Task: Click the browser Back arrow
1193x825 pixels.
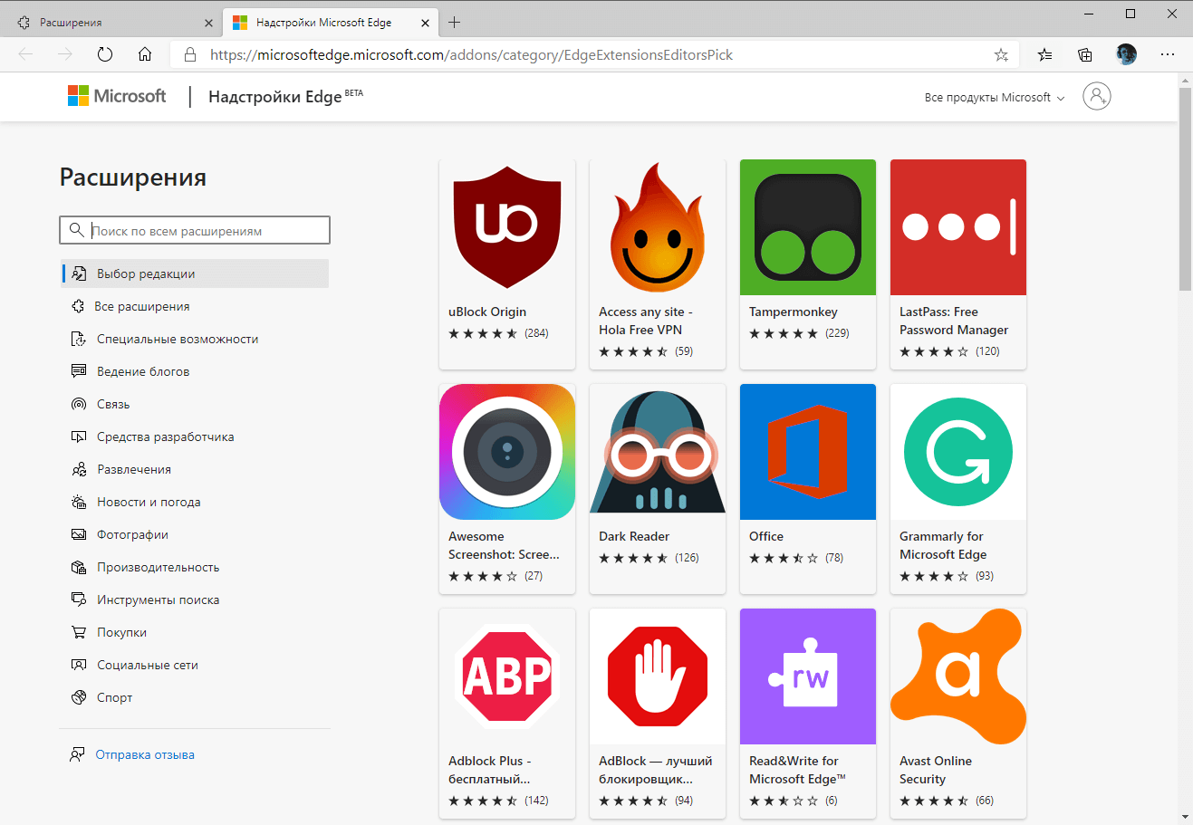Action: click(x=25, y=54)
